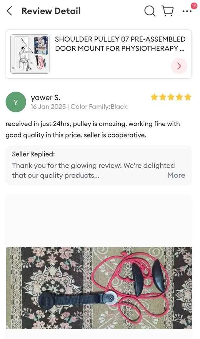Tap reviewer name yawer S.
The image size is (200, 339).
45,98
